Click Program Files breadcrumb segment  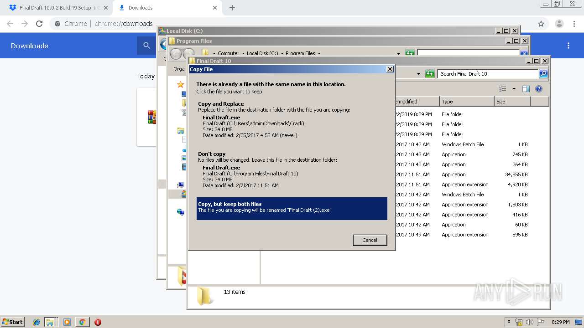click(300, 53)
